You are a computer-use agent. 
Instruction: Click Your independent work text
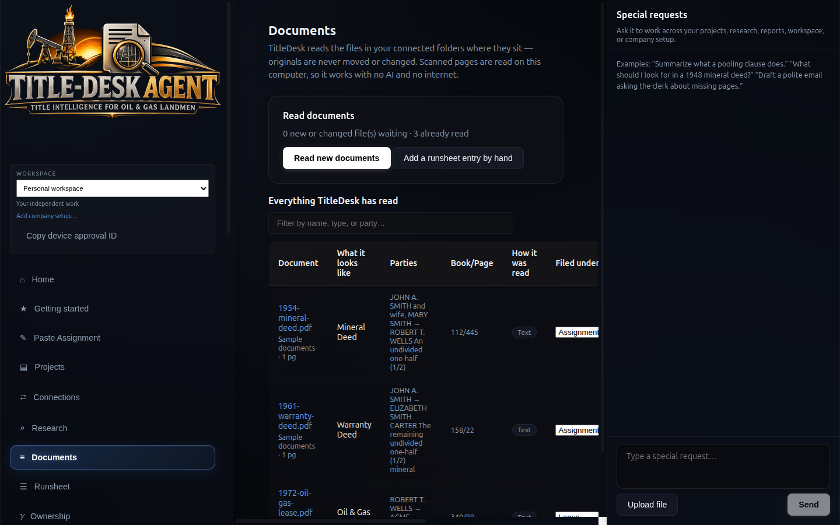pyautogui.click(x=47, y=204)
